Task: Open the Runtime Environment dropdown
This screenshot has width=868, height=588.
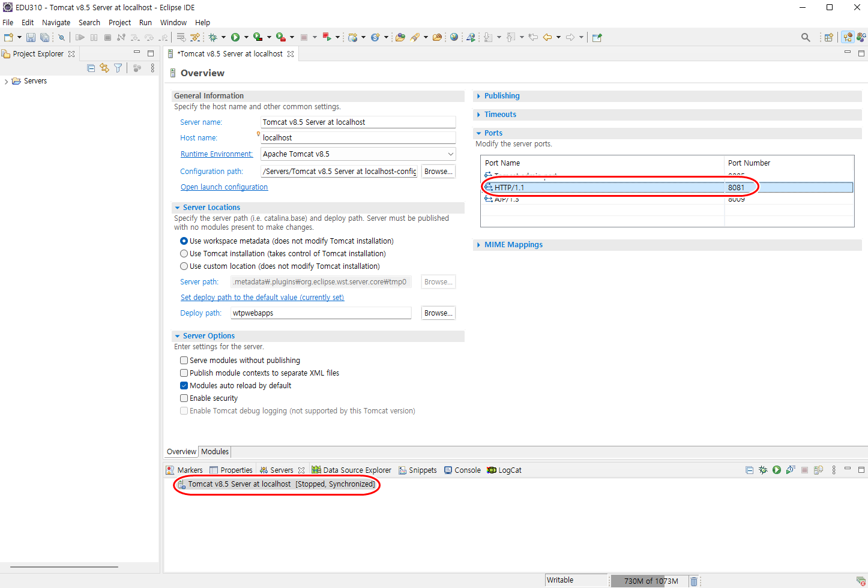Action: point(451,154)
